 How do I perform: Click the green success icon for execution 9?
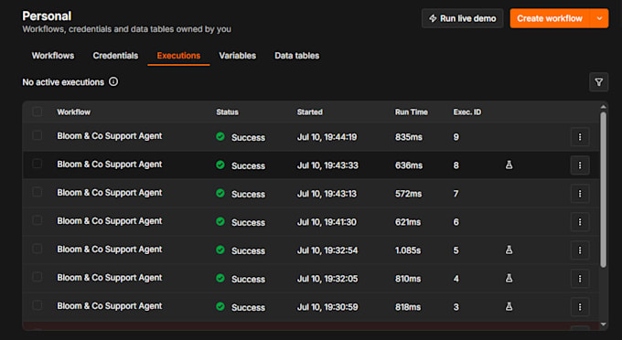pos(220,136)
